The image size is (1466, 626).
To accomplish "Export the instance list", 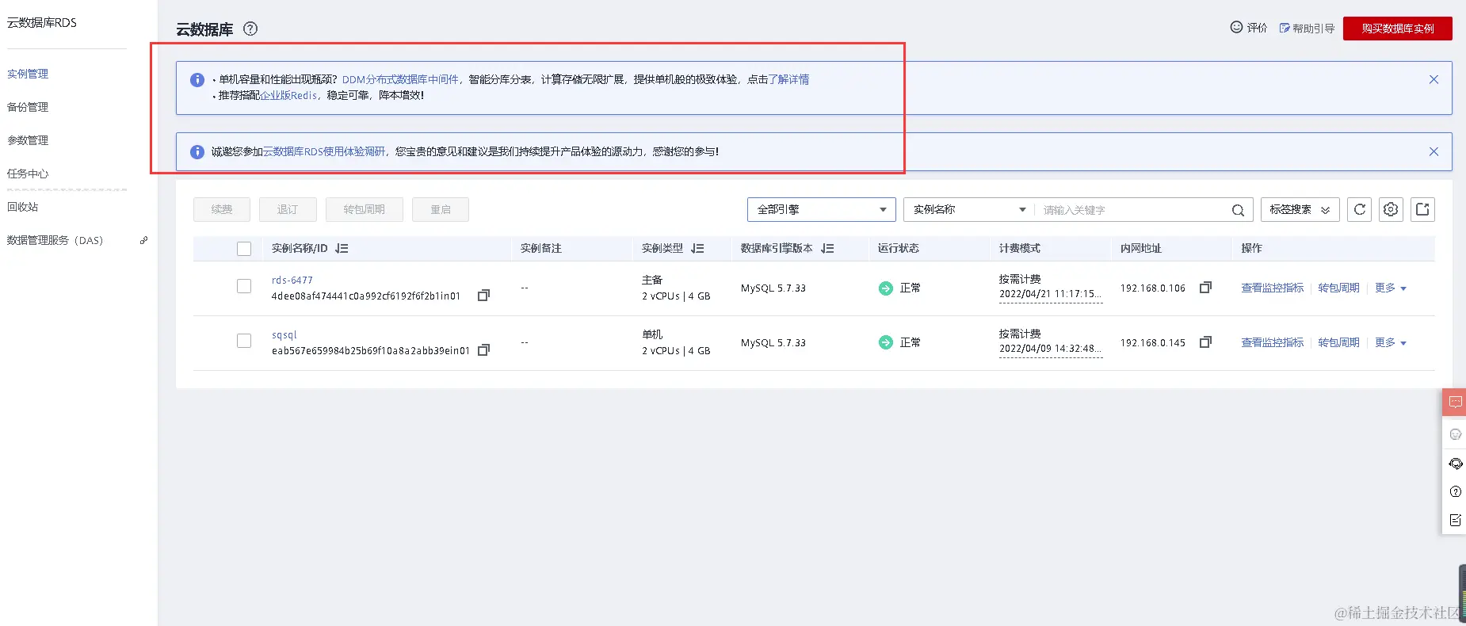I will (1422, 209).
